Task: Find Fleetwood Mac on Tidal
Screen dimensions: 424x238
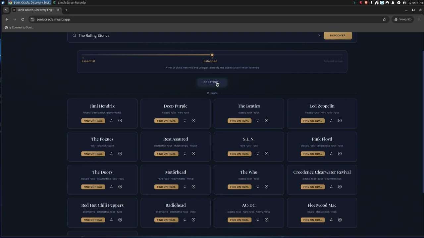Action: point(313,220)
